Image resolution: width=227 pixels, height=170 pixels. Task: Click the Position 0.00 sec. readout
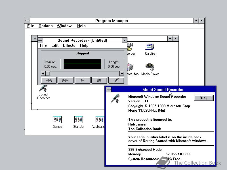(x=51, y=64)
